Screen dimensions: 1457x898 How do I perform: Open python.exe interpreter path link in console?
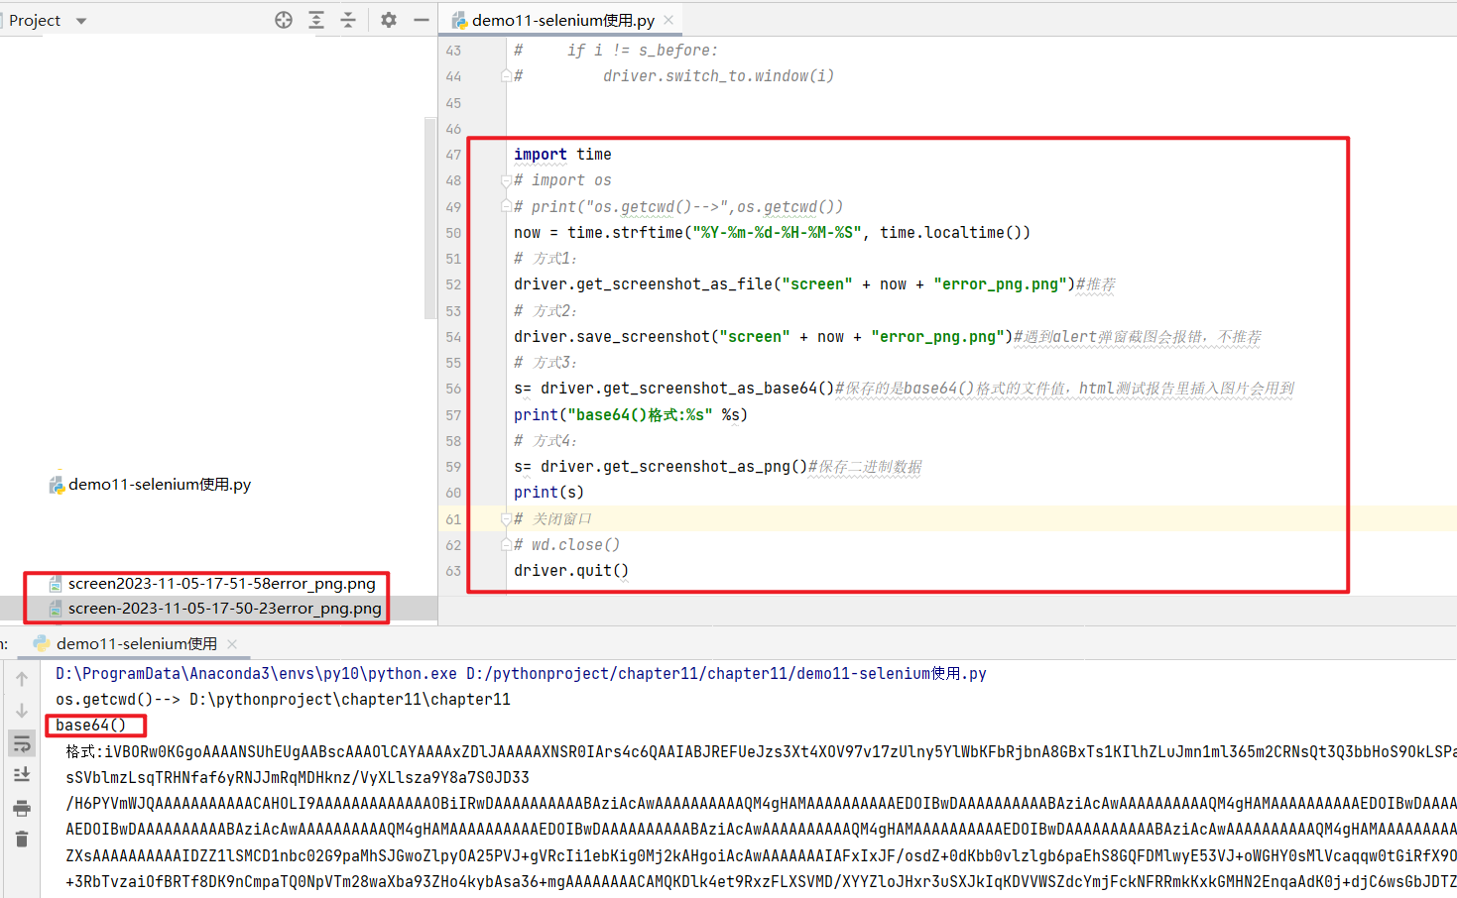pos(256,674)
